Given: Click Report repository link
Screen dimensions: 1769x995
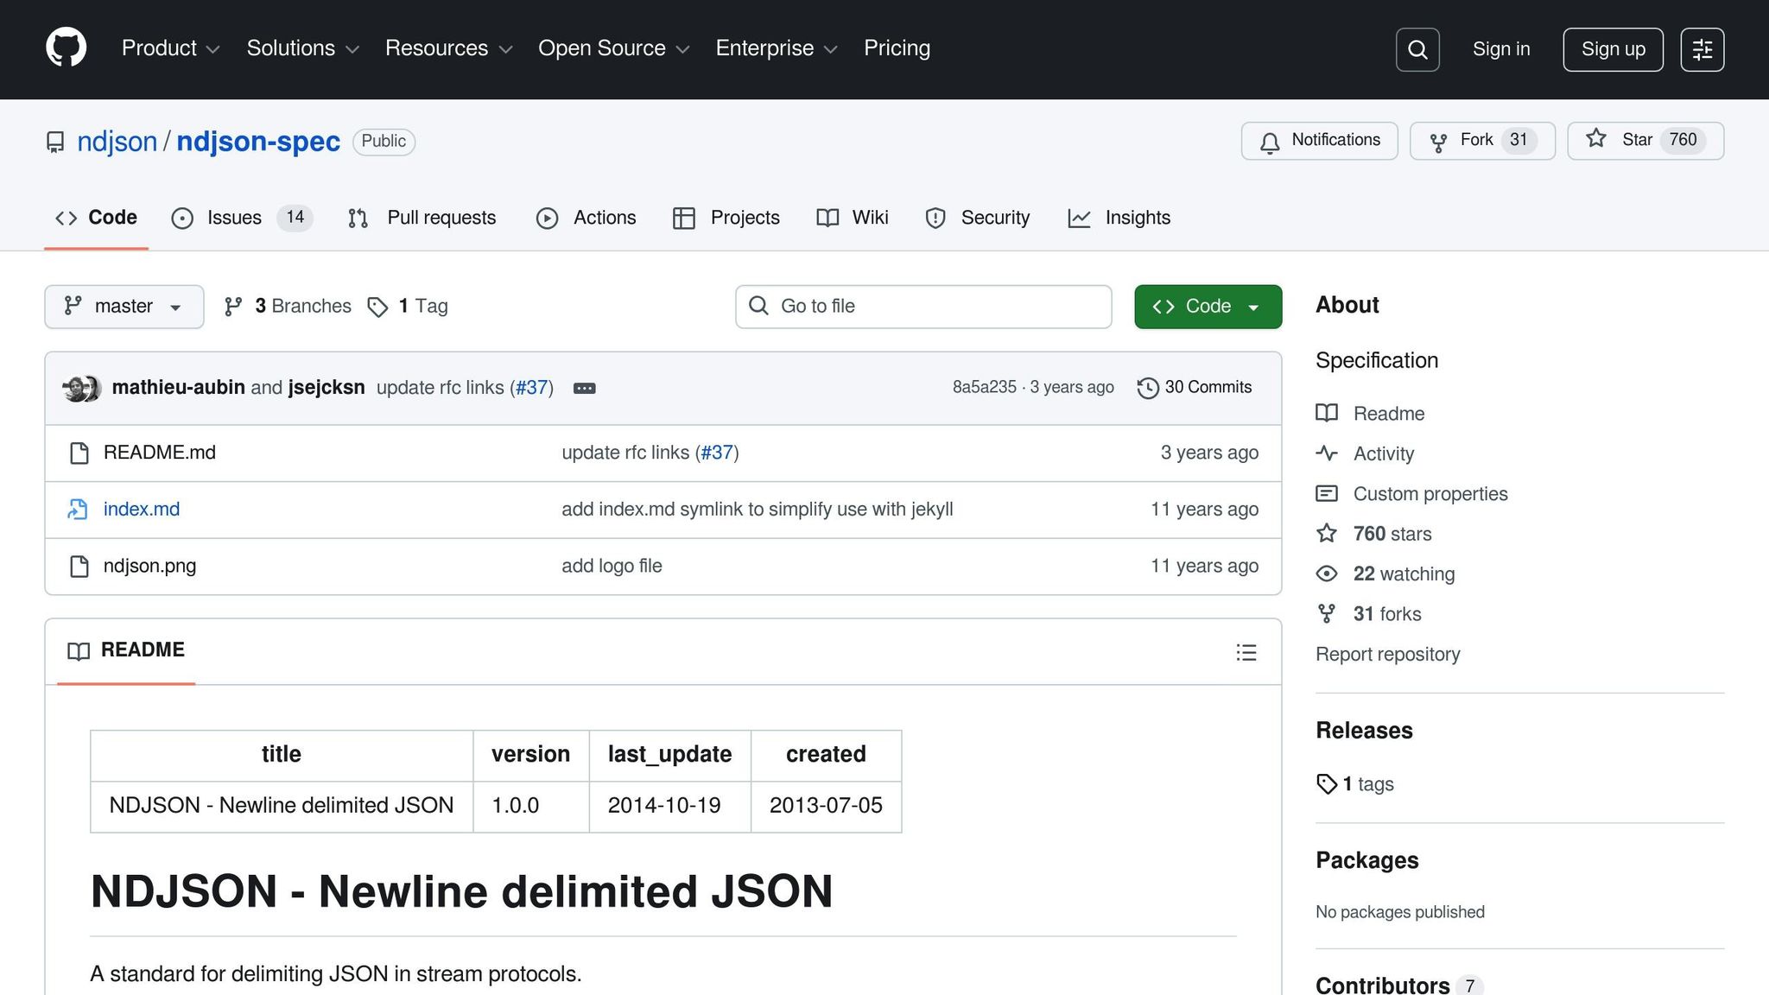Looking at the screenshot, I should coord(1387,654).
